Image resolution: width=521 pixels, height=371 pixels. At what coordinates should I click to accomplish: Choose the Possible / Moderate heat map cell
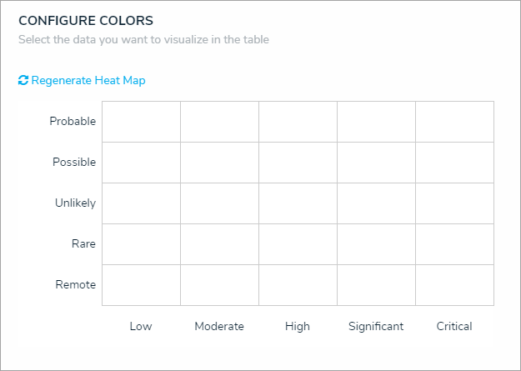pos(219,163)
